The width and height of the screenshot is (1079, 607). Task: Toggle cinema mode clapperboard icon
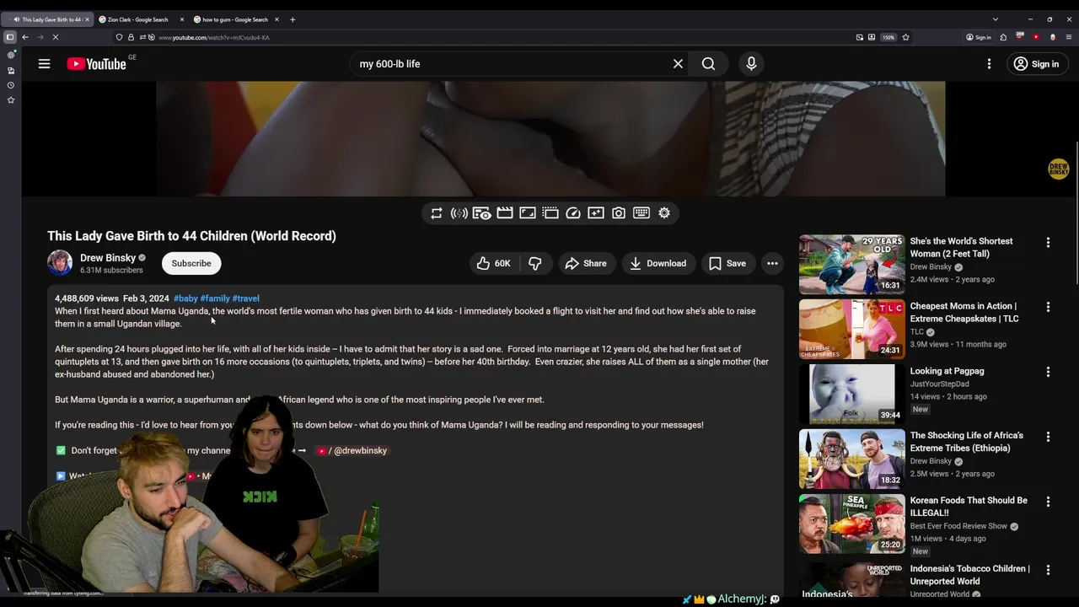point(504,213)
